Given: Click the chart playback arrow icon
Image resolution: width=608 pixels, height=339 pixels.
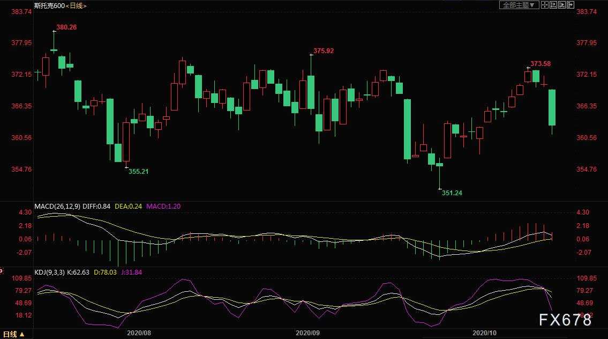Looking at the screenshot, I should tap(562, 5).
